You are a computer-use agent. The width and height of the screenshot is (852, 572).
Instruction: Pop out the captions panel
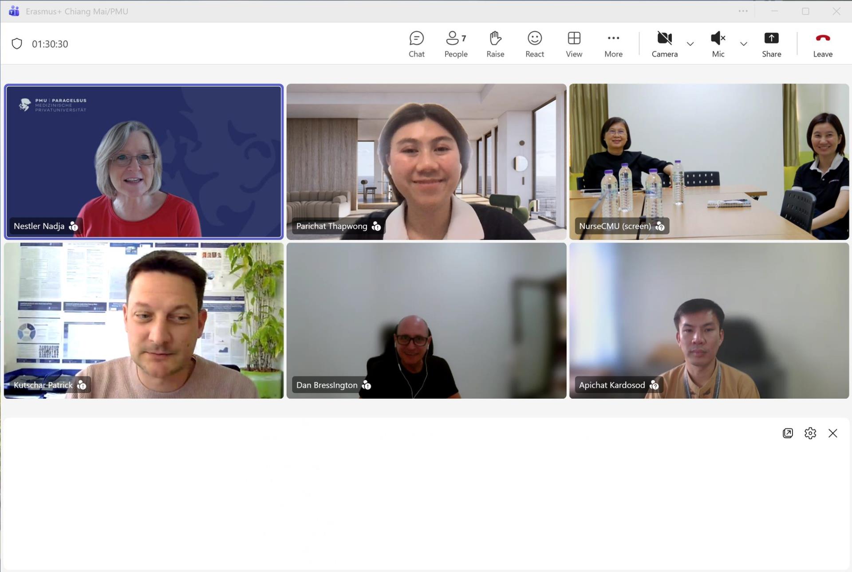[x=787, y=433]
